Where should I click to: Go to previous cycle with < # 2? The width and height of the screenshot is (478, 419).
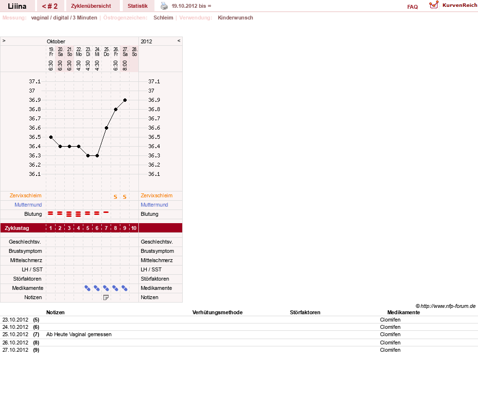pyautogui.click(x=50, y=6)
